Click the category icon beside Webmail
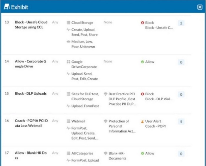This screenshot has width=206, height=166. coord(69,121)
